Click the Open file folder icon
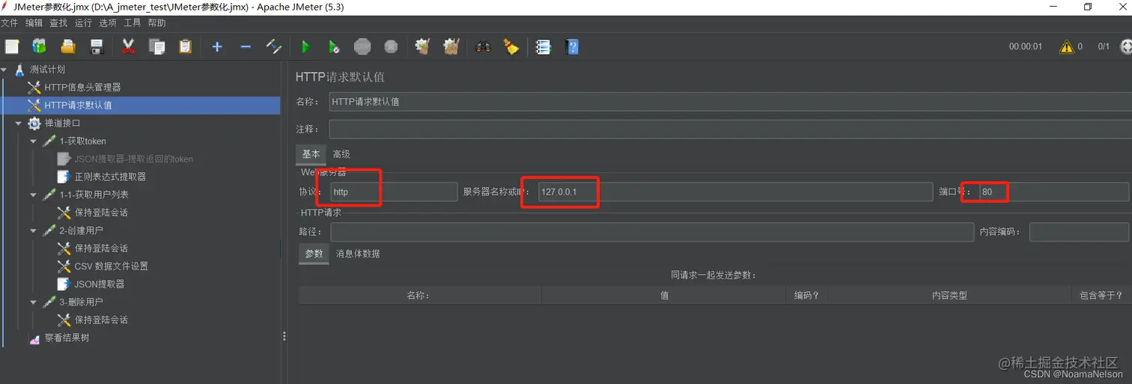The height and width of the screenshot is (384, 1132). 68,46
